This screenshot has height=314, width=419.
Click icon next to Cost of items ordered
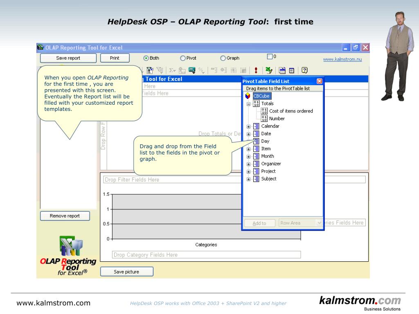coord(264,111)
